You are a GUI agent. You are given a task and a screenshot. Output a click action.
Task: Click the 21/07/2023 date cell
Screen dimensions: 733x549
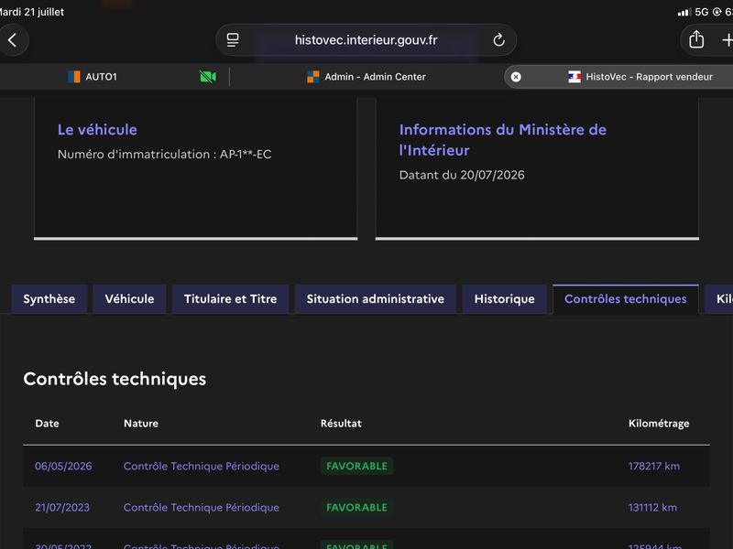click(x=62, y=508)
